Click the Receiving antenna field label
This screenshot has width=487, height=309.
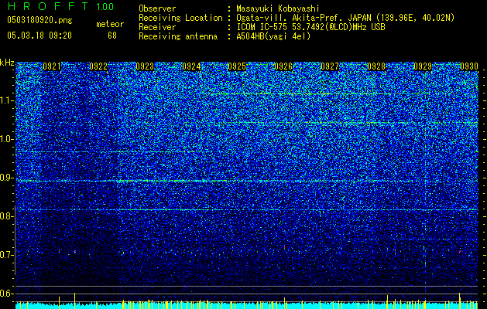click(x=178, y=36)
